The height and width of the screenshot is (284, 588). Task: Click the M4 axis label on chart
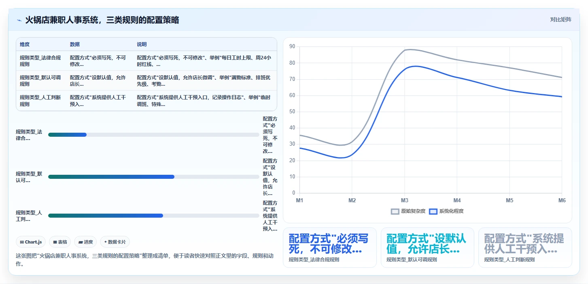457,200
